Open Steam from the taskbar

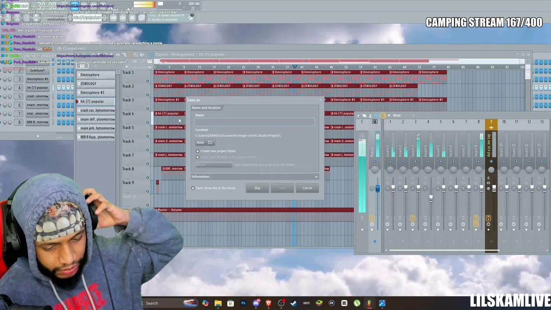(x=294, y=303)
